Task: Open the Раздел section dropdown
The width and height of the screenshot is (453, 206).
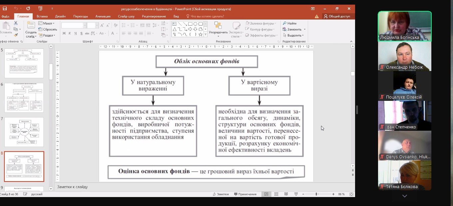Action: (x=47, y=35)
